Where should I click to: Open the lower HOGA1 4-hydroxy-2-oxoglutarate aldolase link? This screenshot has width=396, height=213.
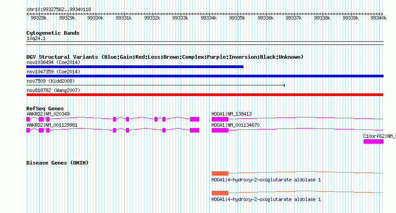click(x=266, y=199)
